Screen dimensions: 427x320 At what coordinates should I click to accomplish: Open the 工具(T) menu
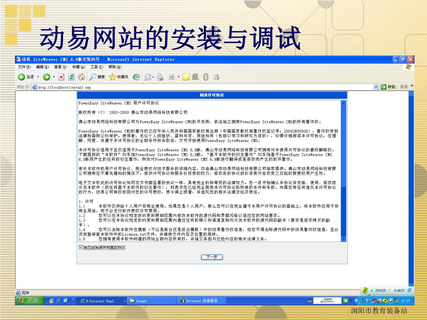pos(97,67)
